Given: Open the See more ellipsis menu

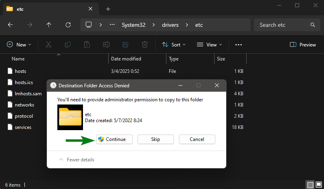Looking at the screenshot, I should tap(239, 44).
